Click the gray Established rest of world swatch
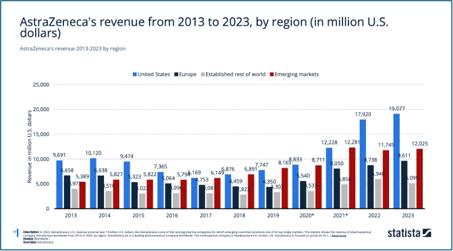This screenshot has width=453, height=251. tap(203, 75)
